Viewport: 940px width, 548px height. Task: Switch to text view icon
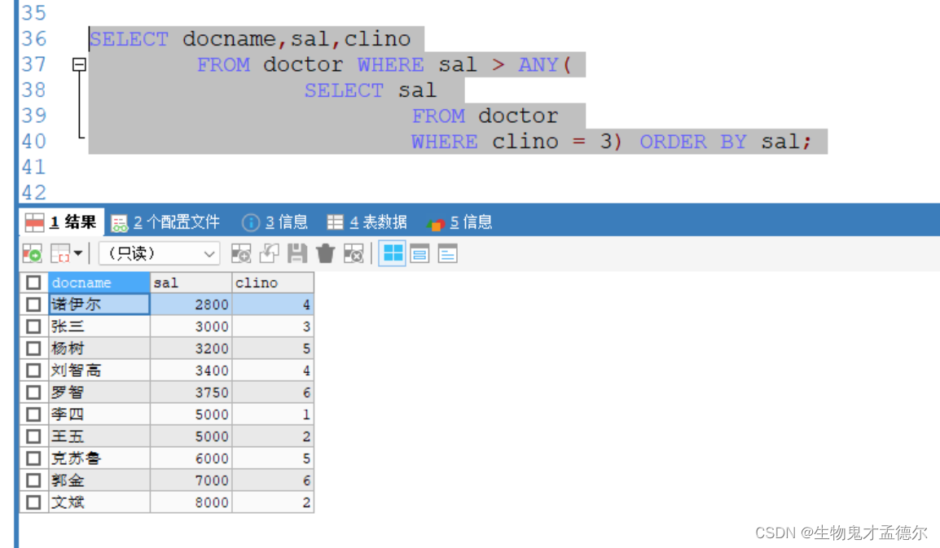pyautogui.click(x=447, y=253)
